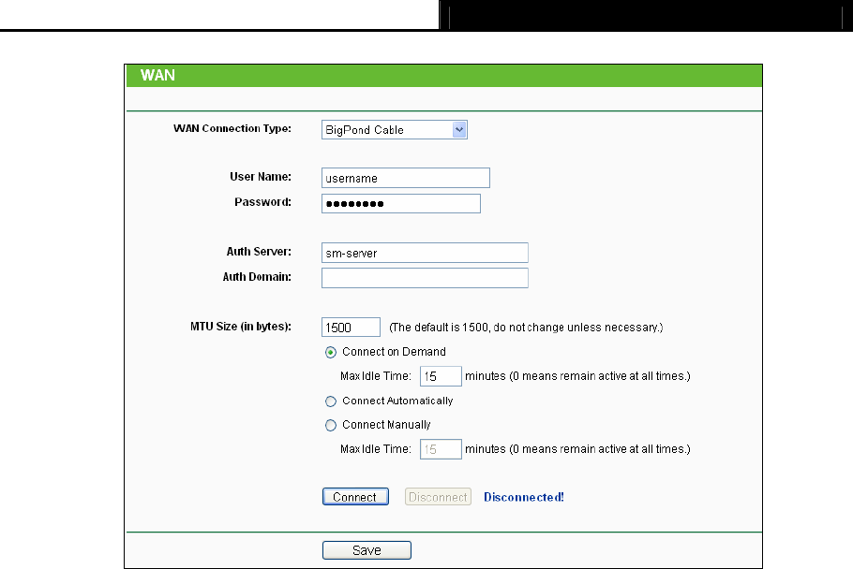The image size is (853, 569).
Task: Choose Connect Automatically option
Action: click(x=331, y=401)
